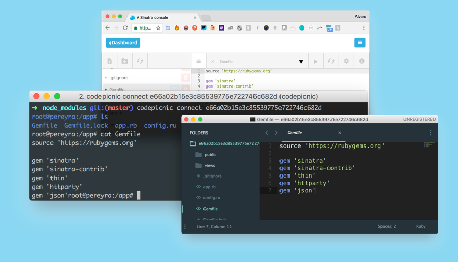Open the Spaces: 2 indentation menu

(387, 226)
